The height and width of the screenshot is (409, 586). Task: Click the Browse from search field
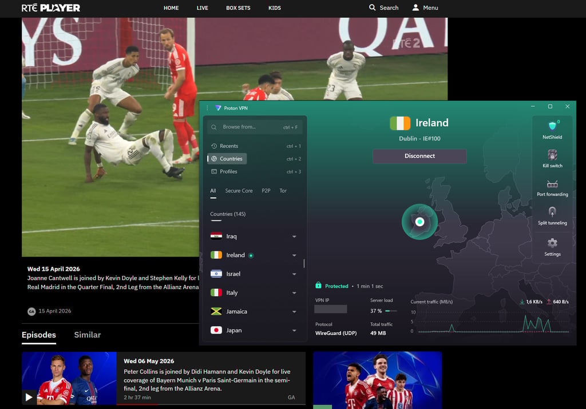(255, 127)
